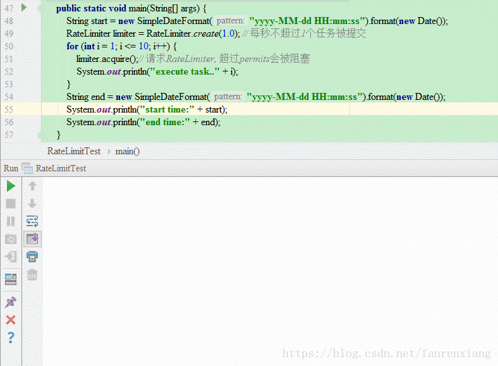Click "end time:" string literal

(x=165, y=123)
